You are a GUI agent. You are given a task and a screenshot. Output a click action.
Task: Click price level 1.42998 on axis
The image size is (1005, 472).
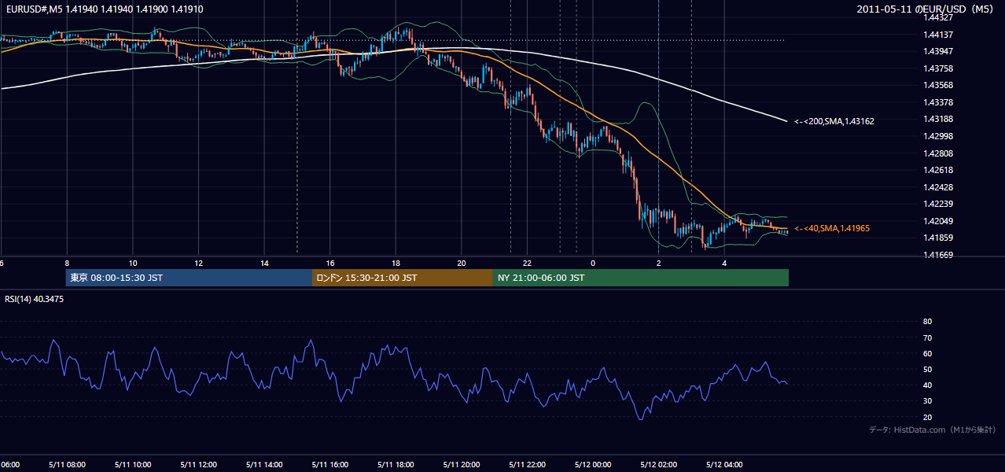pyautogui.click(x=937, y=136)
